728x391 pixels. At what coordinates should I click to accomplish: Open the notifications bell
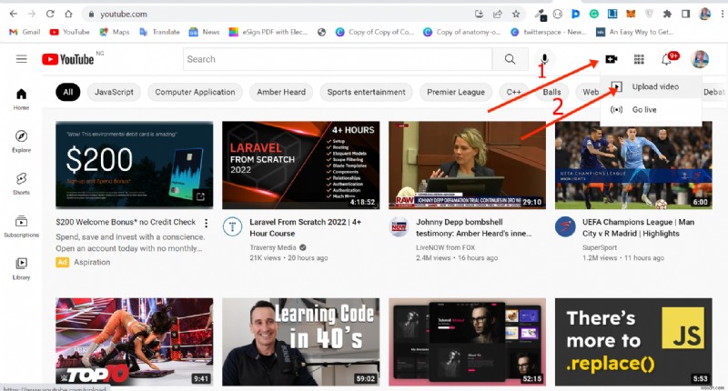(667, 59)
